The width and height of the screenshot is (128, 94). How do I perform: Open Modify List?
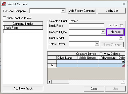[112, 11]
